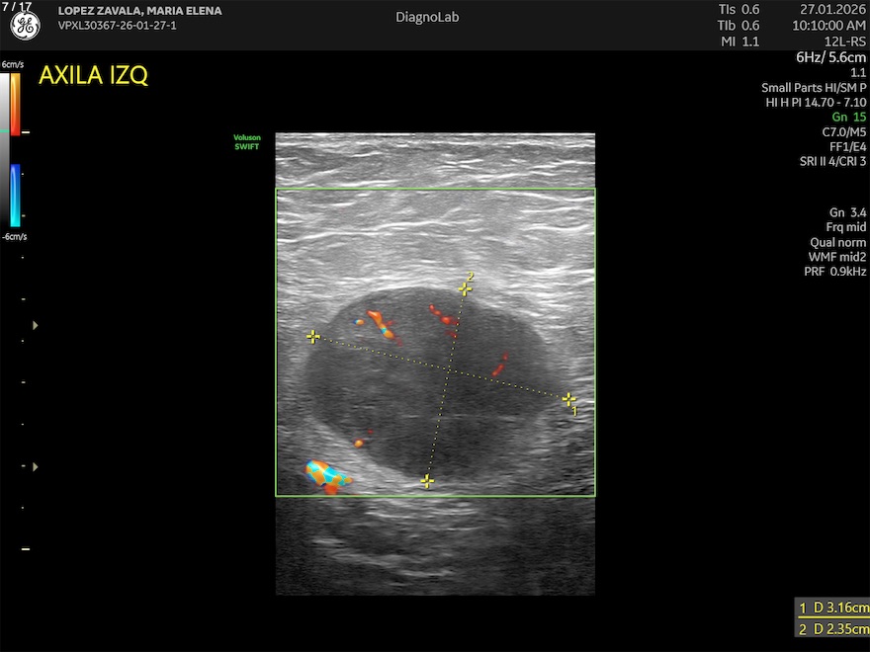
Task: Select the bottom caliper cross of measurement 2
Action: 427,481
